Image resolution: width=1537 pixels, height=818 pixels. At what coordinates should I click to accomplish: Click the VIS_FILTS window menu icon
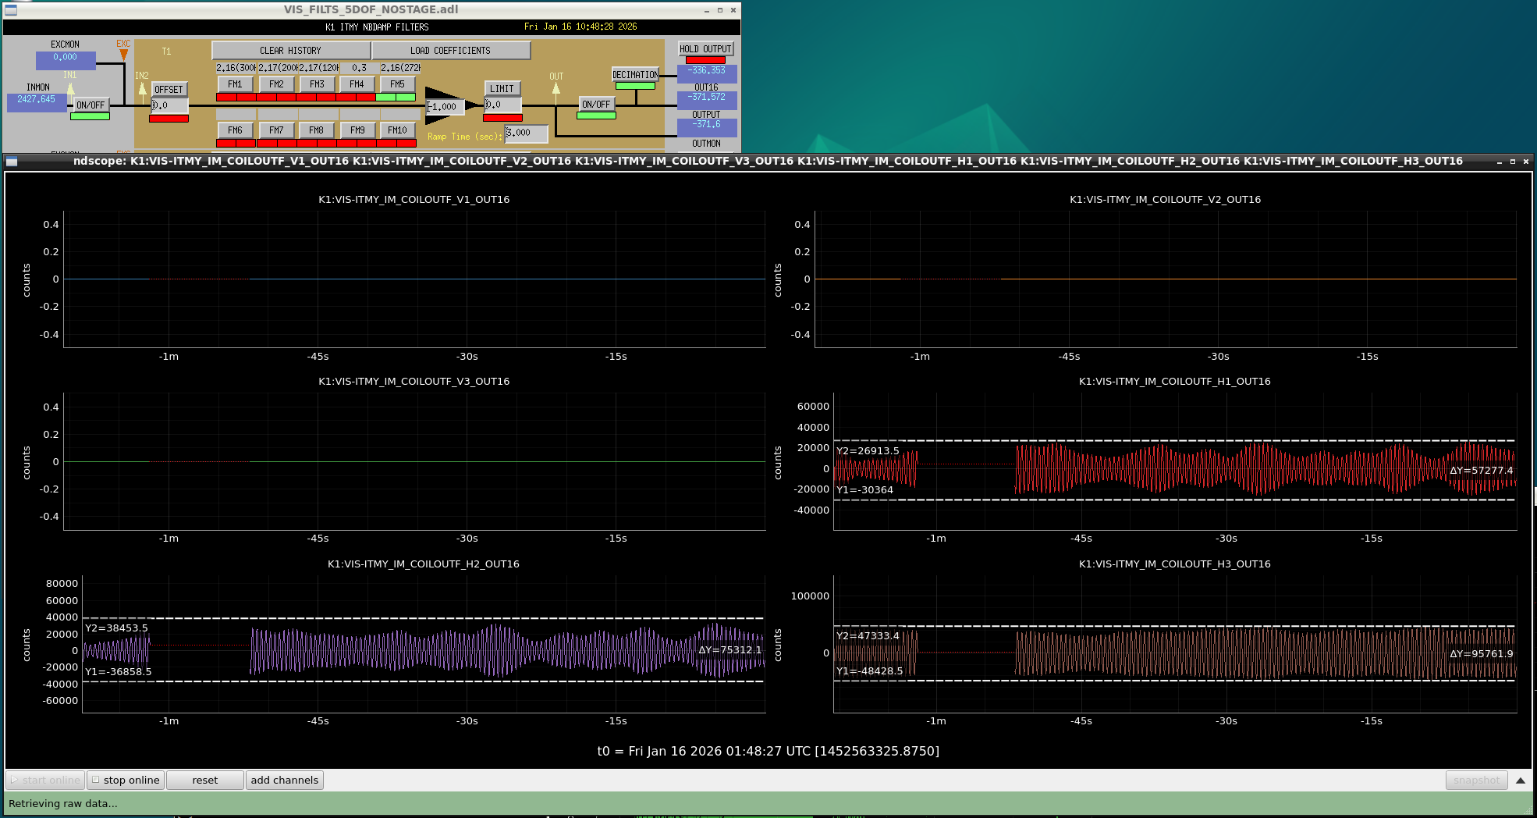coord(11,10)
